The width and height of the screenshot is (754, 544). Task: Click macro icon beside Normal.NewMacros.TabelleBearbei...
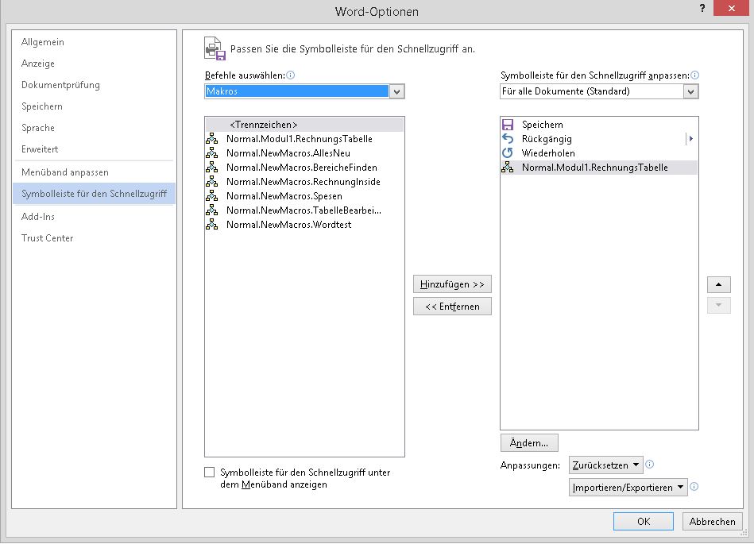tap(211, 210)
